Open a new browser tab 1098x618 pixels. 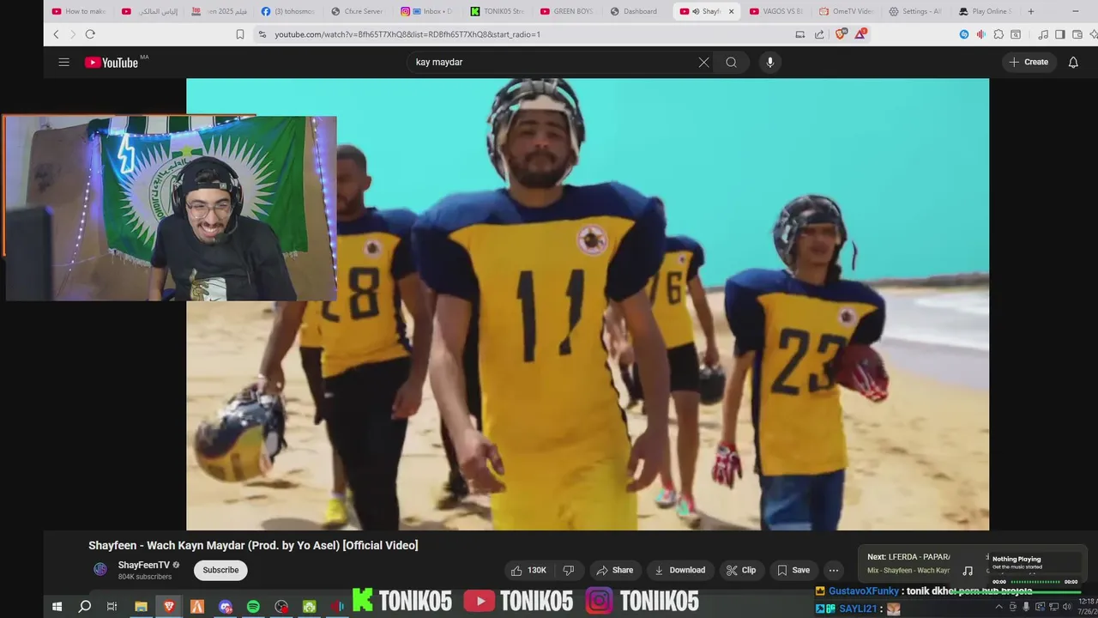(x=1030, y=11)
